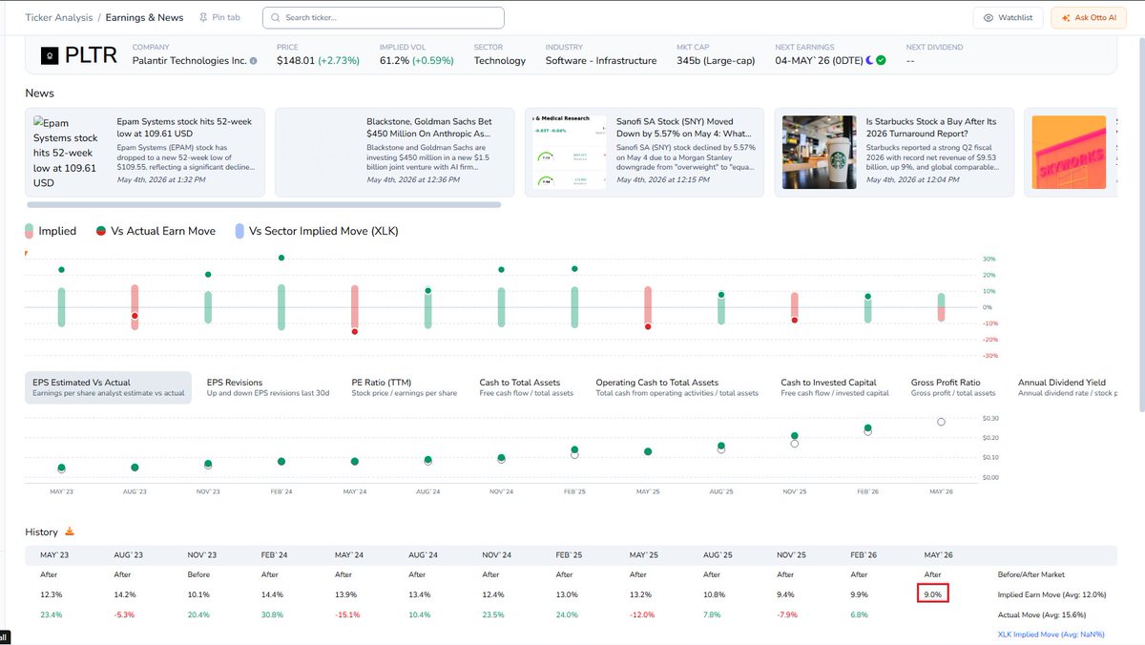Click the eye icon on Watchlist

pyautogui.click(x=989, y=18)
